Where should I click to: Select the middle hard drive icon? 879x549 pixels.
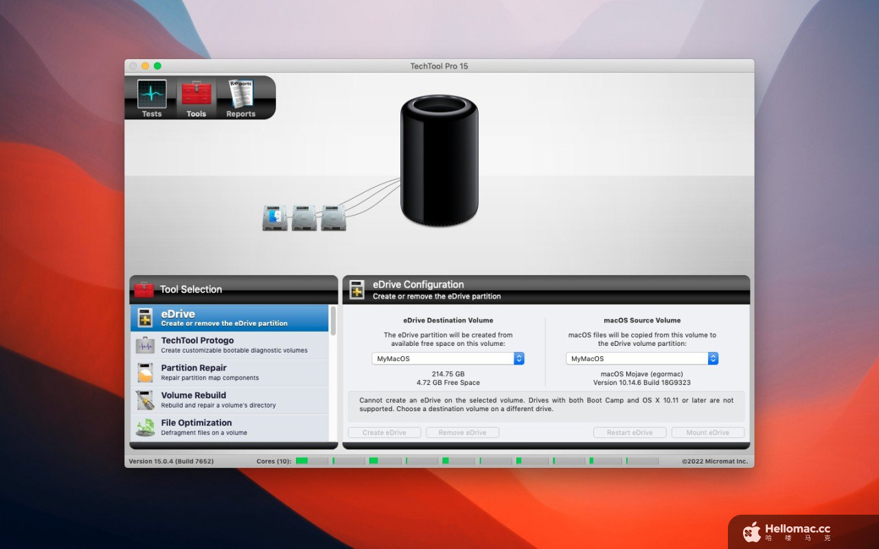(x=304, y=218)
